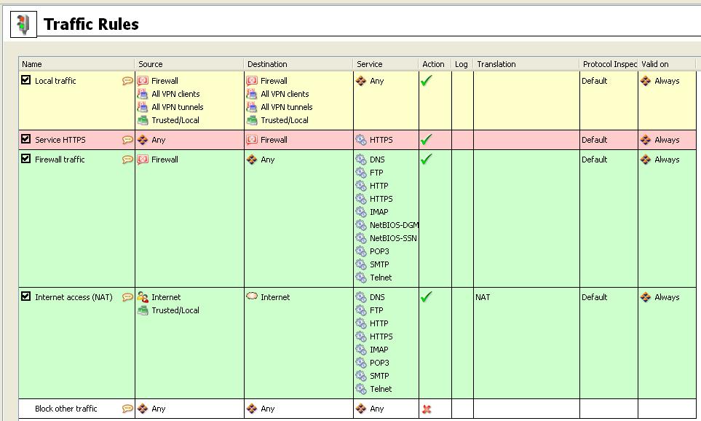Toggle the Internet access (NAT) checkbox
The image size is (701, 421).
(x=26, y=296)
